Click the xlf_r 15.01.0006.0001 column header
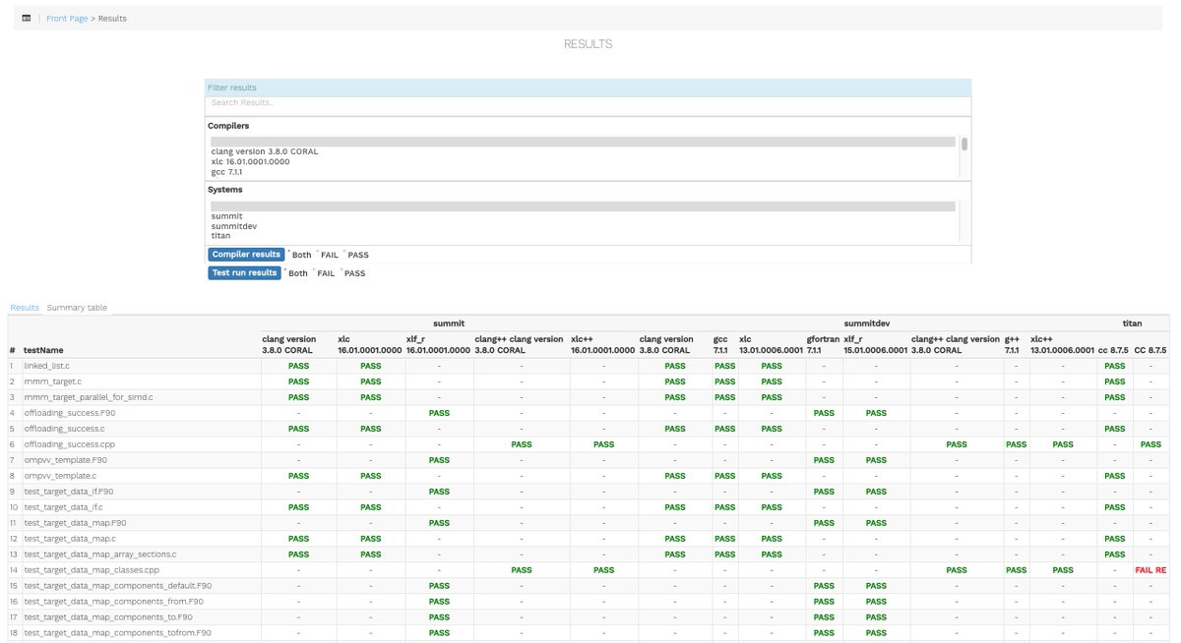This screenshot has width=1181, height=643. [876, 344]
